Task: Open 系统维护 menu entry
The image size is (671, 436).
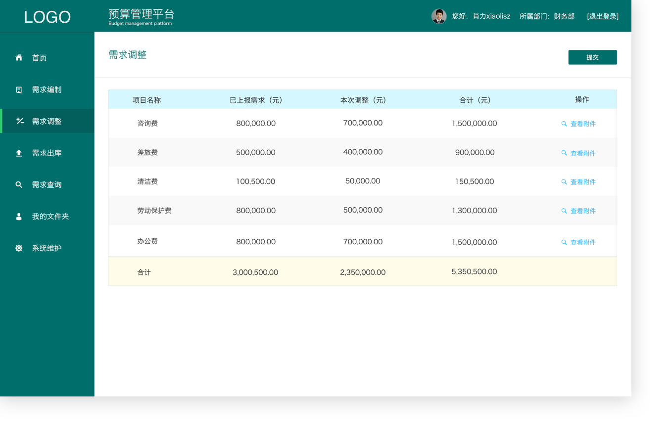Action: (47, 248)
